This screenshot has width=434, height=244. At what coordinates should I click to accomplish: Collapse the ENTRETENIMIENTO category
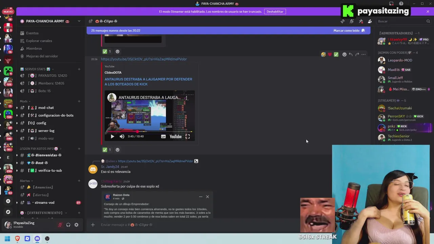click(x=43, y=213)
